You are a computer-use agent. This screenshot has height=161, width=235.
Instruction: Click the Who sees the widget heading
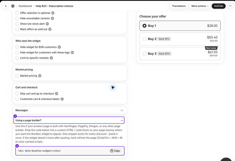point(28,41)
